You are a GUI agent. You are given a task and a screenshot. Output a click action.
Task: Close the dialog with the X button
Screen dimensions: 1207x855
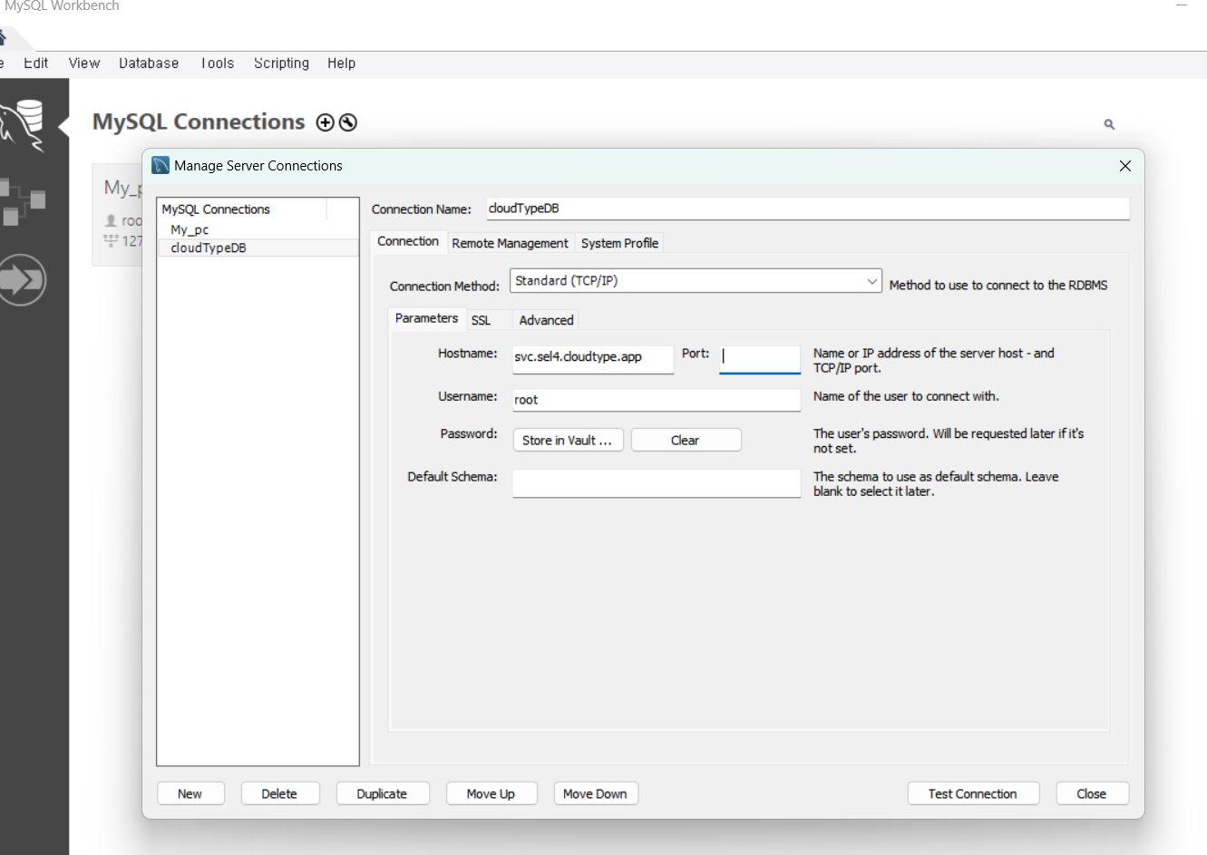pyautogui.click(x=1125, y=166)
